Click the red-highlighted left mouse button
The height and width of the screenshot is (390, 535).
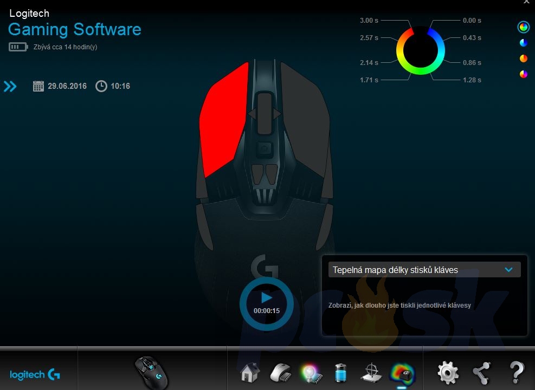click(x=223, y=119)
